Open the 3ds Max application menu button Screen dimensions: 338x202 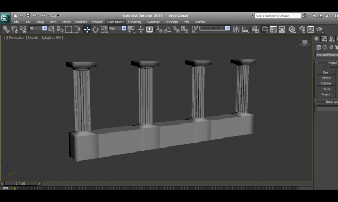(x=5, y=18)
